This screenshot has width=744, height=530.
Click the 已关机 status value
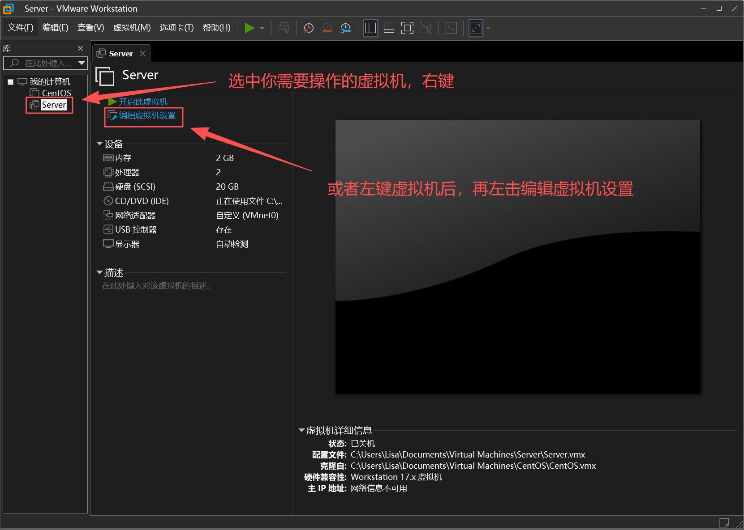tap(363, 443)
